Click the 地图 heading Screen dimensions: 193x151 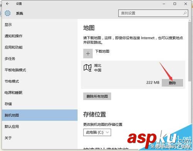[x=89, y=28]
